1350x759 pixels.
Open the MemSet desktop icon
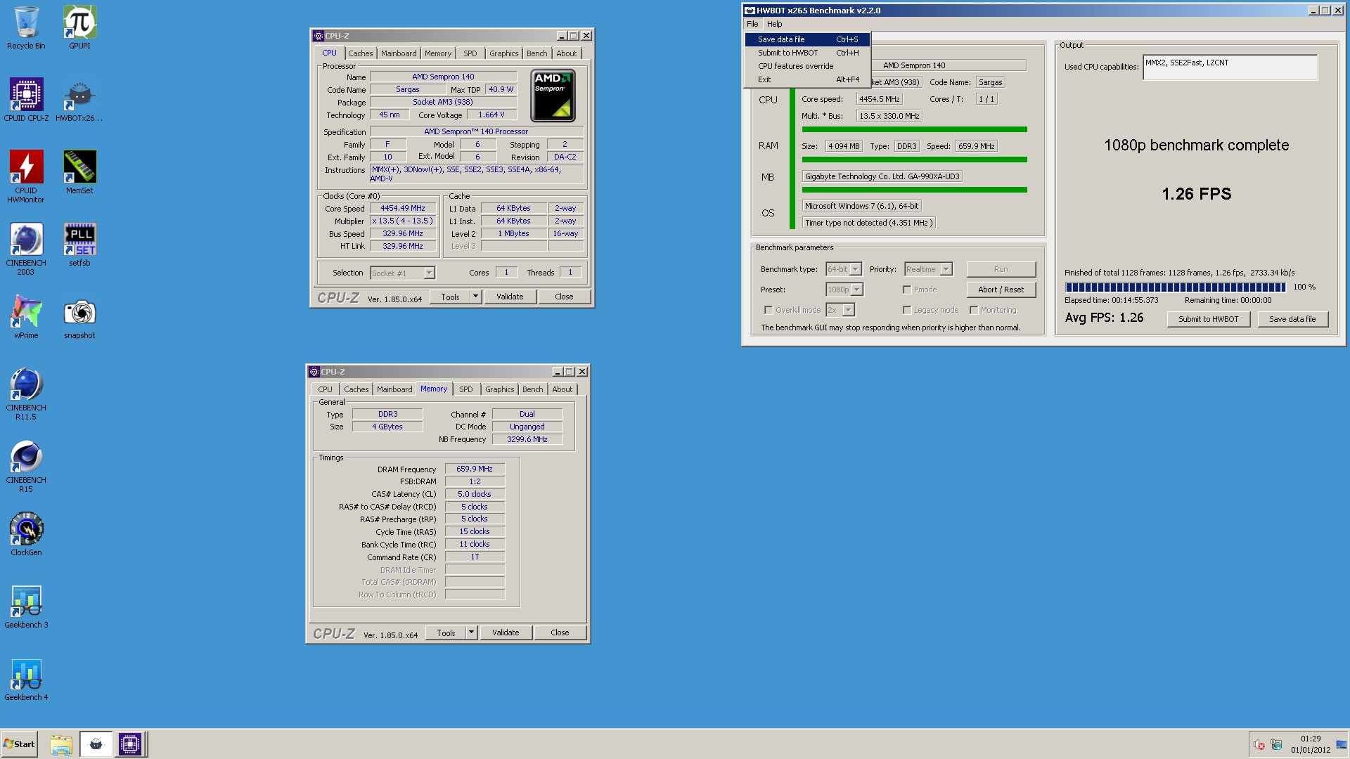click(x=79, y=172)
